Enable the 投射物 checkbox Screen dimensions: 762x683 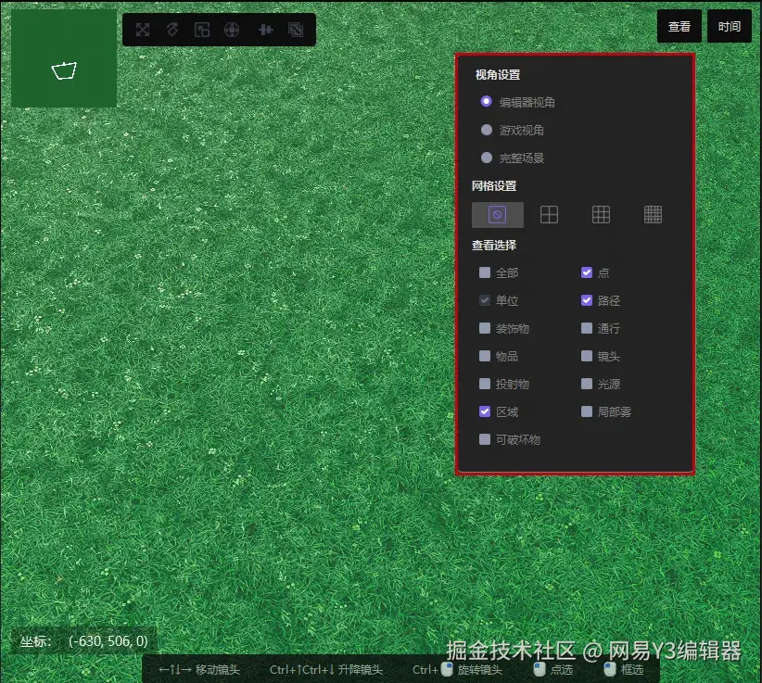(x=485, y=384)
